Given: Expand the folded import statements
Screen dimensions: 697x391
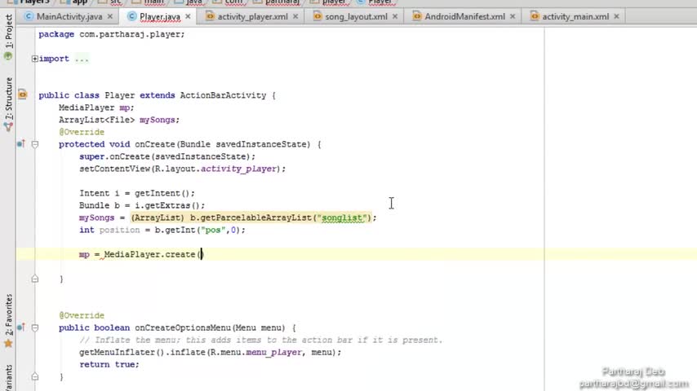Looking at the screenshot, I should coord(34,59).
